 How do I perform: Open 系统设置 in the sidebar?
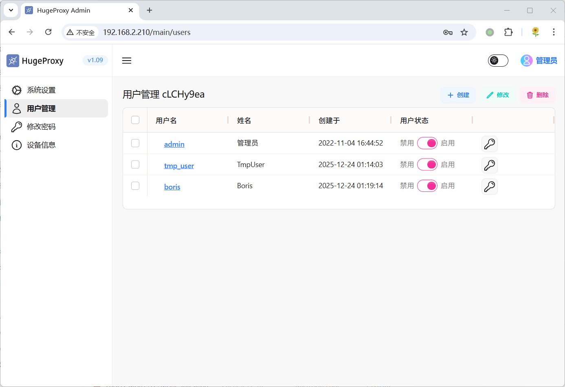(x=41, y=90)
